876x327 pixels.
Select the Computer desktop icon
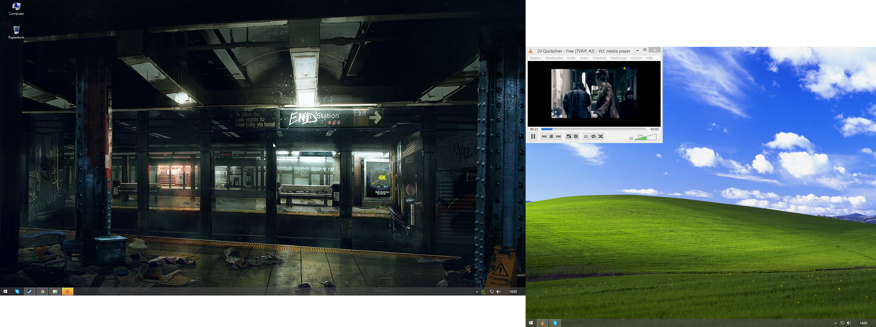(x=16, y=9)
